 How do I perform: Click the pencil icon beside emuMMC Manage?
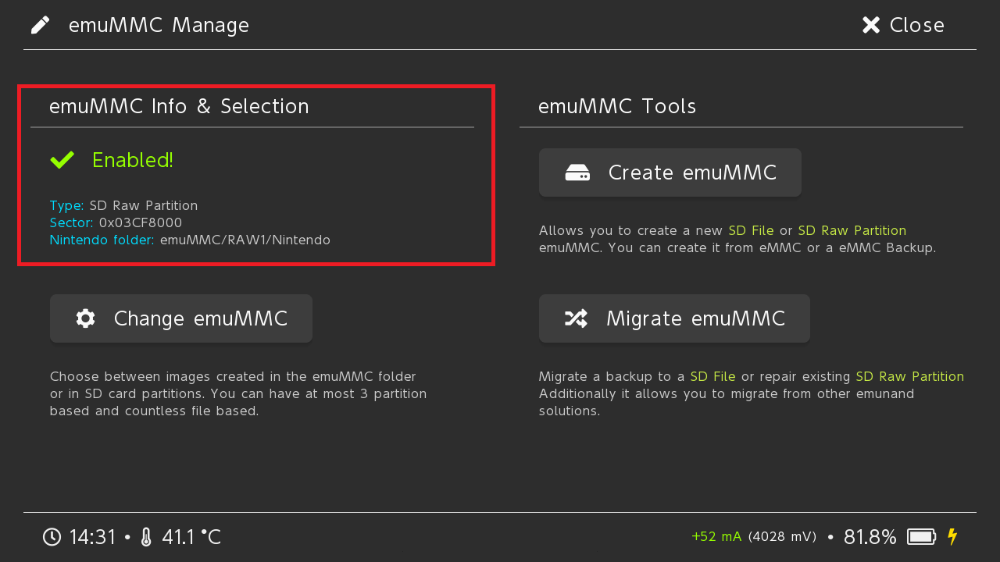(x=40, y=25)
